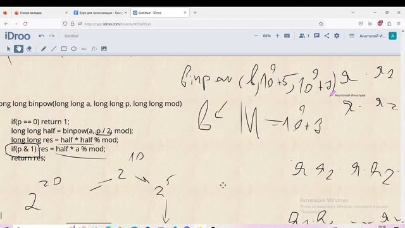Click the user name Анатолий И...
Screen dimensions: 405x228
[x=372, y=36]
